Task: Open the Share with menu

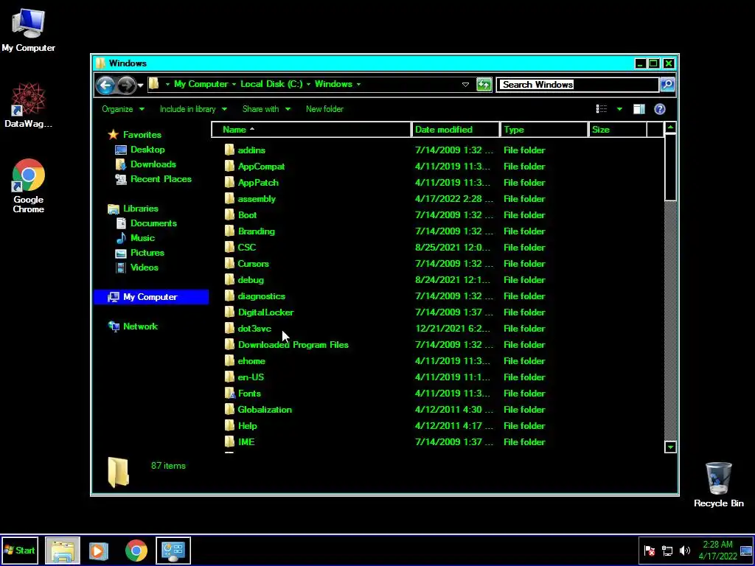Action: [x=266, y=109]
